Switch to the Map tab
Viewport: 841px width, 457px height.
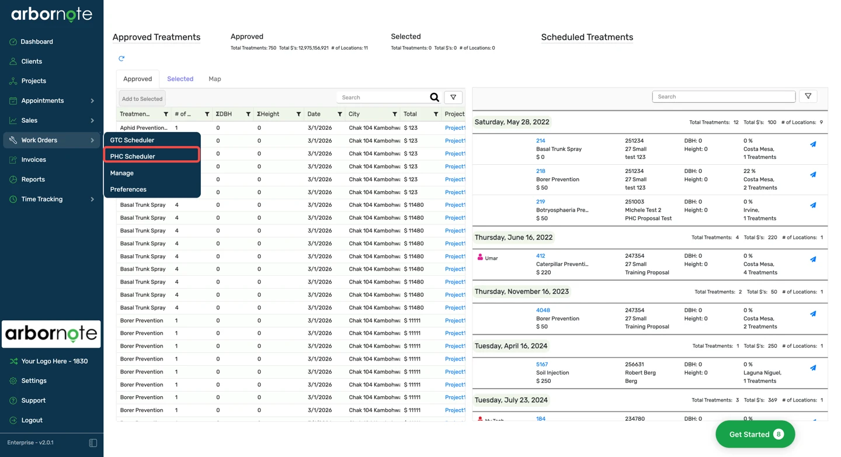click(x=215, y=79)
